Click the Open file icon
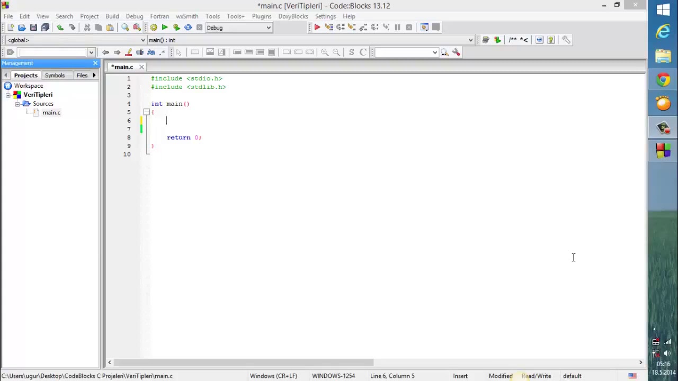Screen dimensions: 678x381 click(22, 28)
